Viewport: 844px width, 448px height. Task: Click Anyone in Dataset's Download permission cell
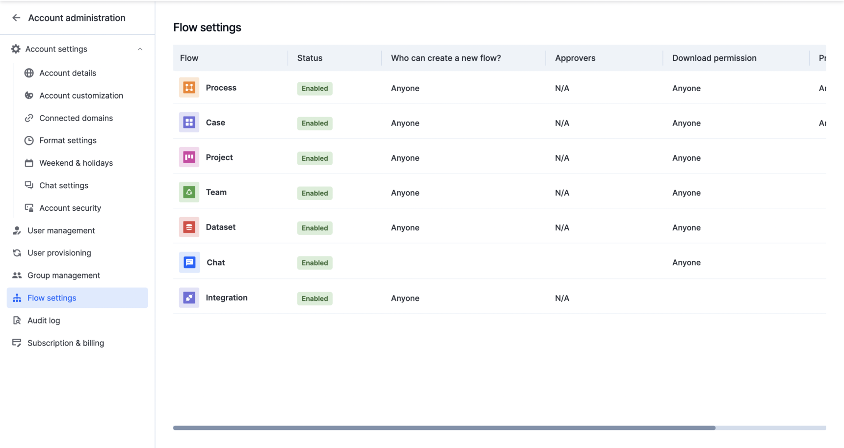pyautogui.click(x=686, y=227)
